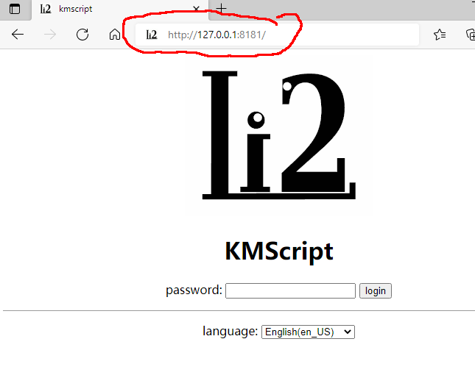This screenshot has width=475, height=375.
Task: Click the browser Back arrow
Action: coord(18,35)
